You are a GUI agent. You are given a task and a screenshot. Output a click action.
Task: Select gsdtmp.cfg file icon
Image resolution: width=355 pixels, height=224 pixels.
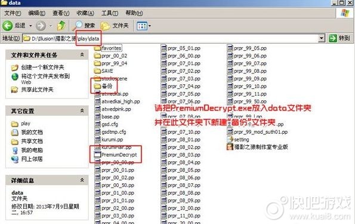pyautogui.click(x=97, y=132)
